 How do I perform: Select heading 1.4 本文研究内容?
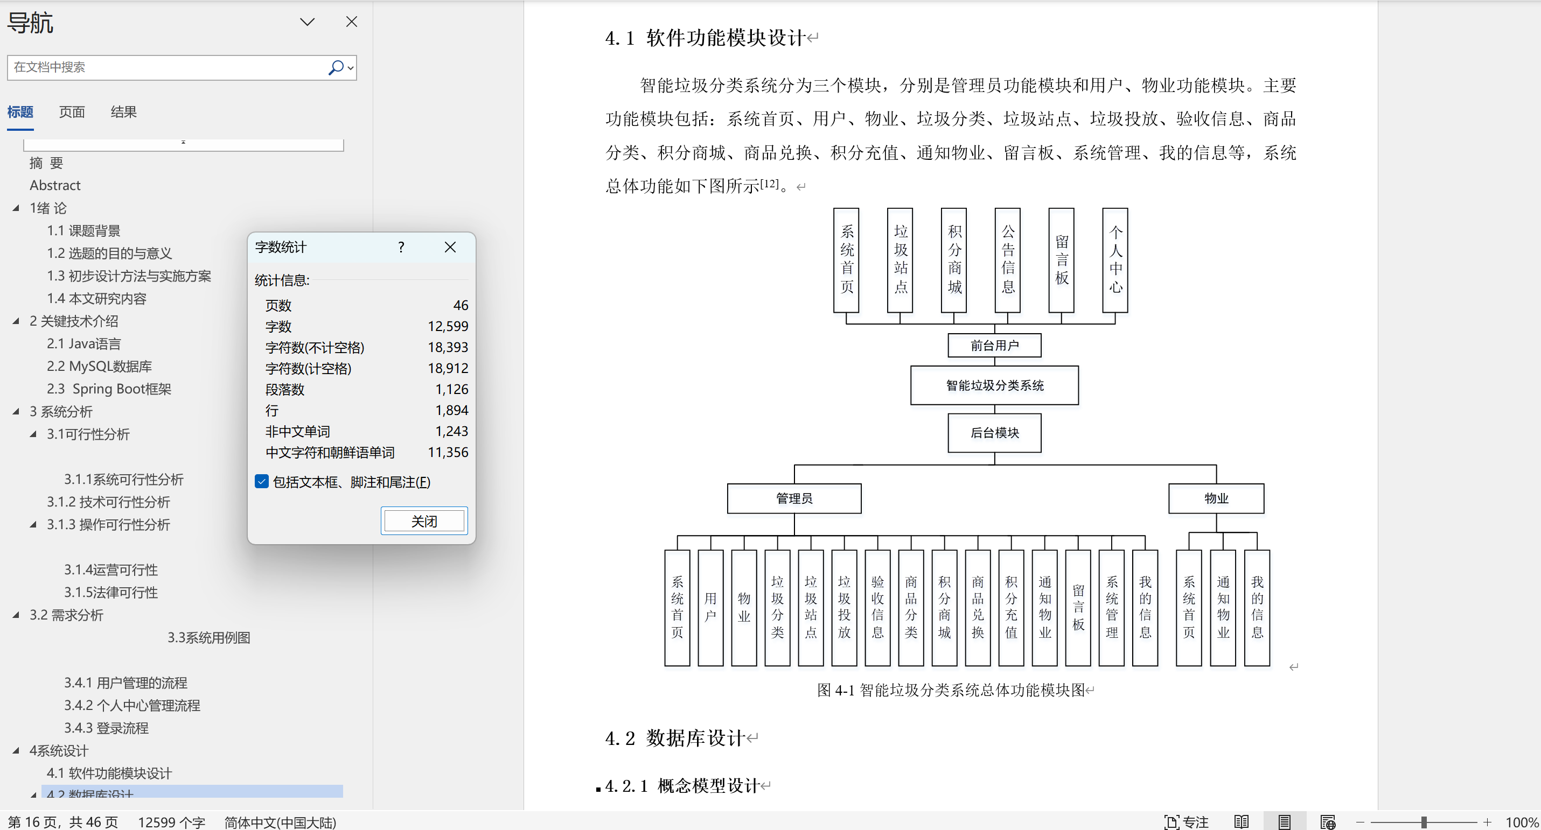tap(97, 299)
